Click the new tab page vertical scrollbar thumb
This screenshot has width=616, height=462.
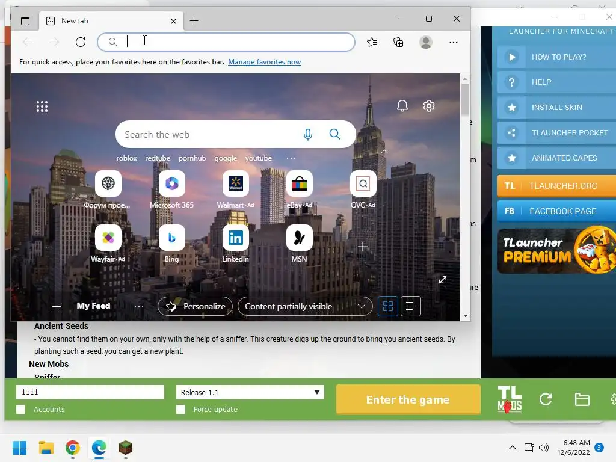pos(465,99)
